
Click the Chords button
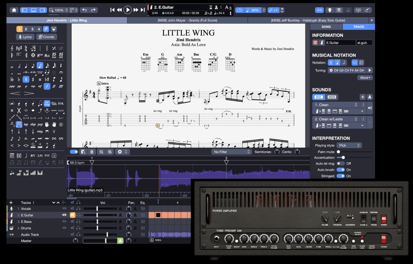46,37
